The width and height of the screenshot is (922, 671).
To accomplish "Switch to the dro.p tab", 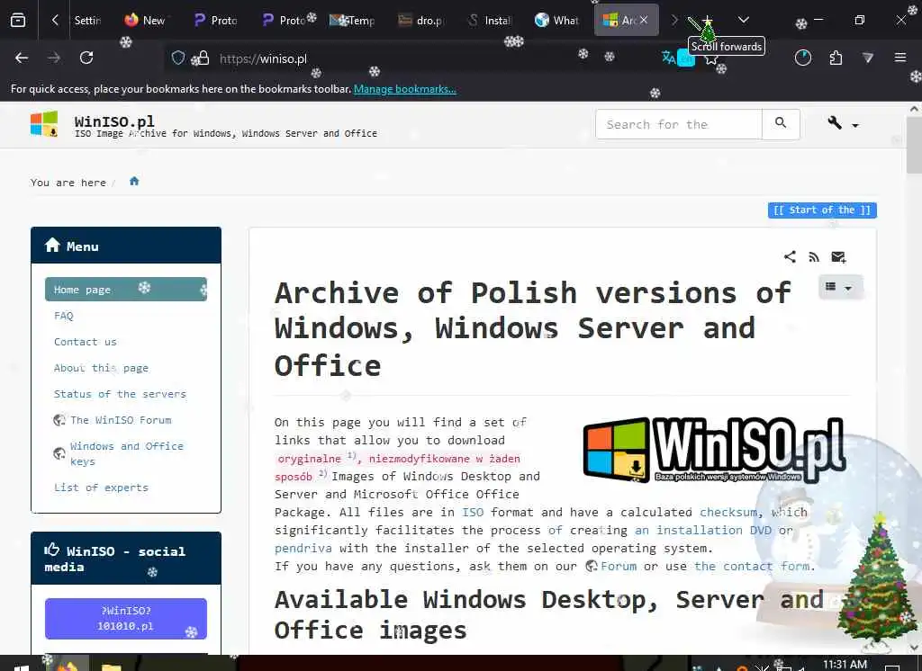I will 421,20.
